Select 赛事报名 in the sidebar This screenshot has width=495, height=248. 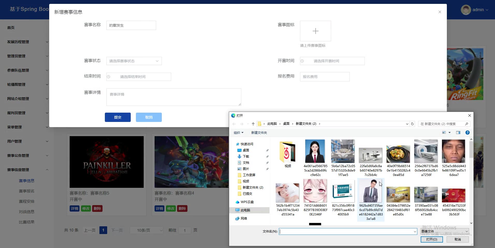coord(26,191)
